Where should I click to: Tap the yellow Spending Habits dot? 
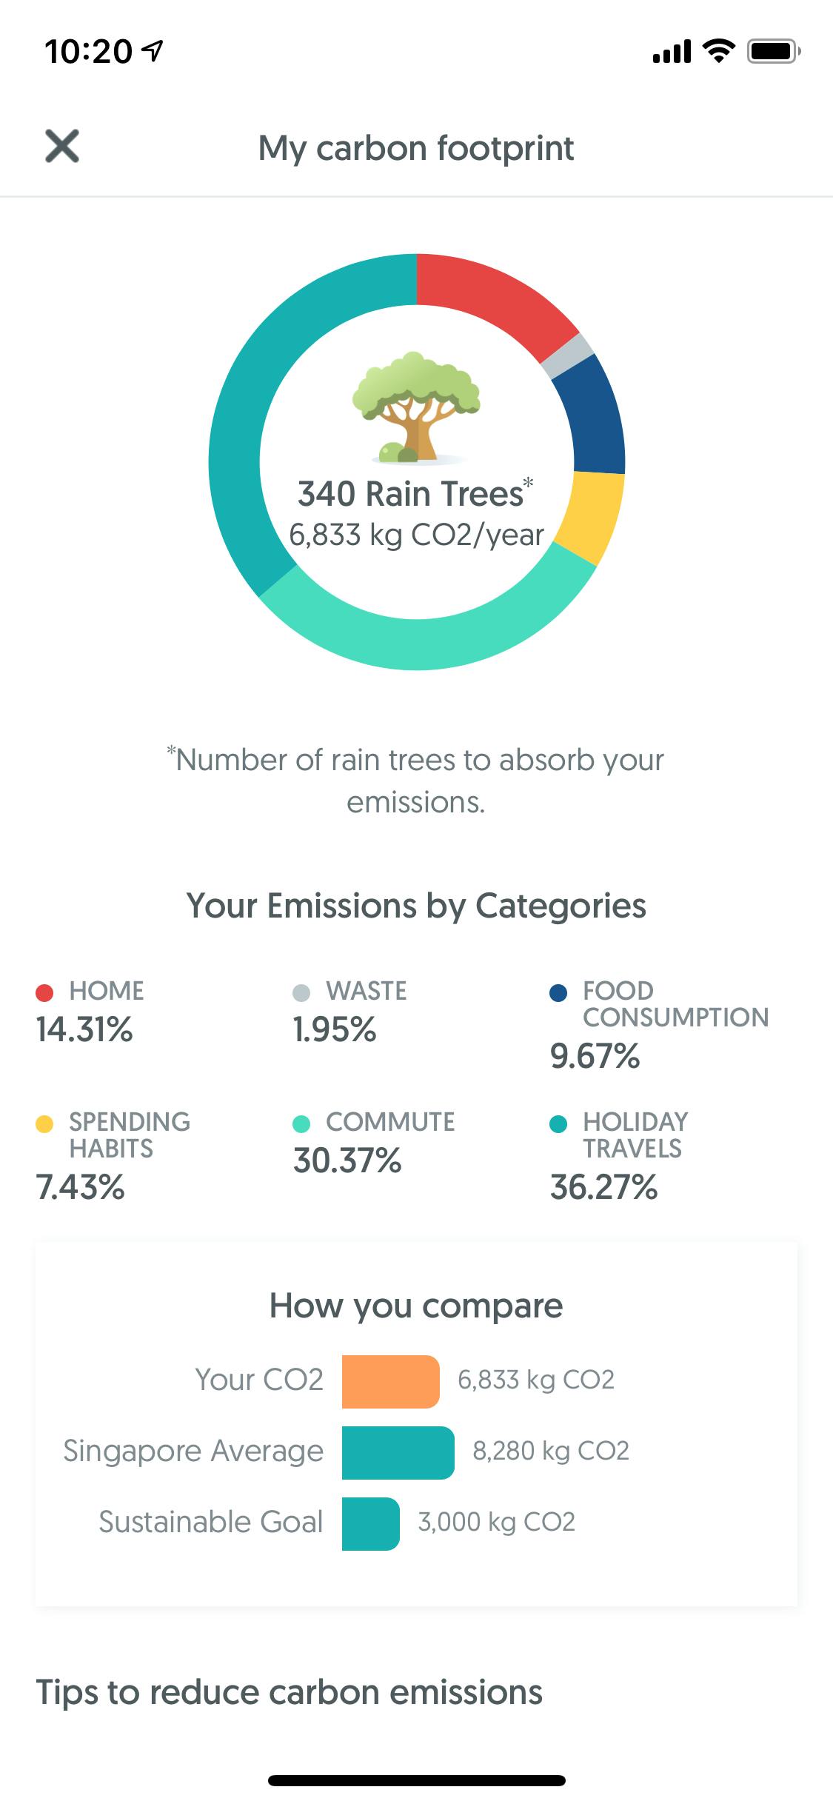(x=44, y=1123)
